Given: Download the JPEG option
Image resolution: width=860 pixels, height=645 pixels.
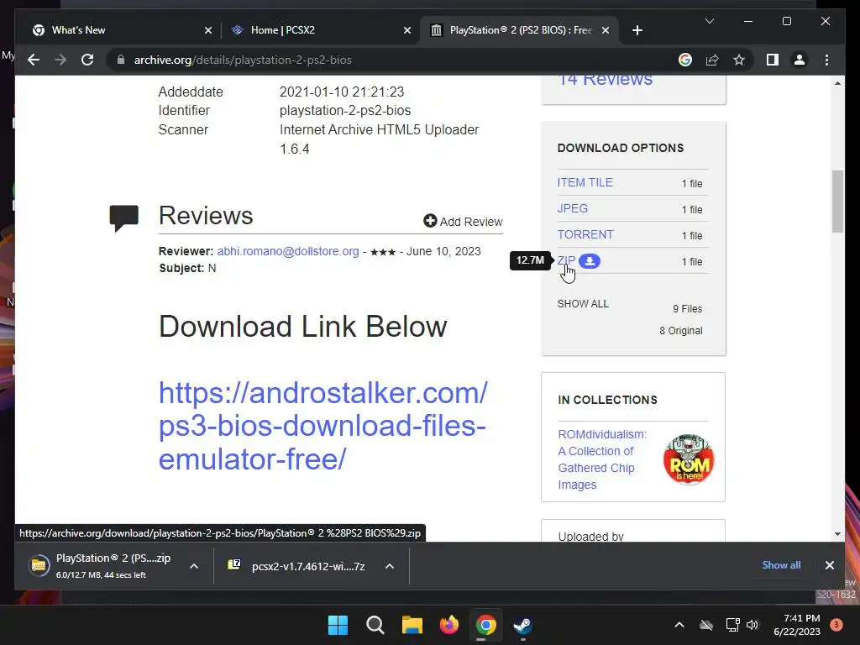Looking at the screenshot, I should [573, 208].
